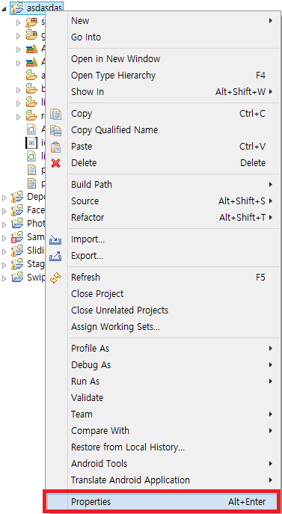
Task: Open the New submenu
Action: [171, 21]
